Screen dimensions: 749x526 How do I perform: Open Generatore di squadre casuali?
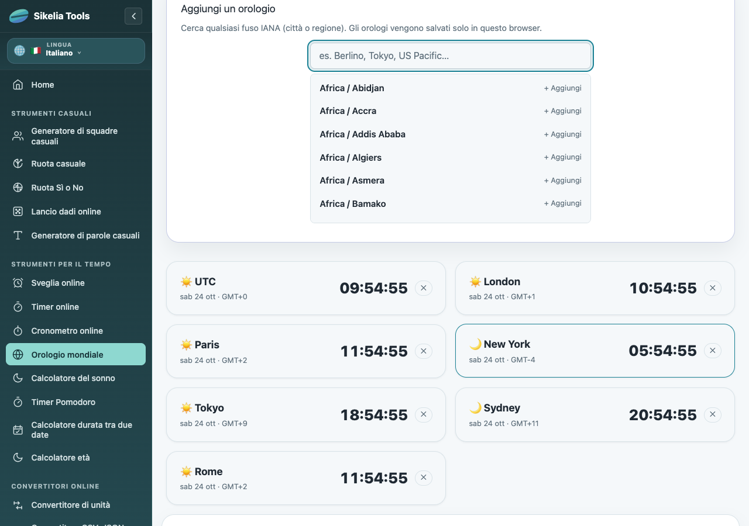click(x=76, y=136)
